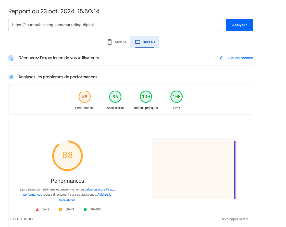Viewport: 286px width, 227px height.
Task: Select the Performances score gauge 88
Action: [x=85, y=97]
